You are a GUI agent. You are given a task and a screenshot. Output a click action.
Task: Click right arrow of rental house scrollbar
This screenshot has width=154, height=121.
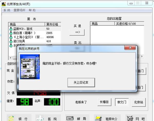142,56
